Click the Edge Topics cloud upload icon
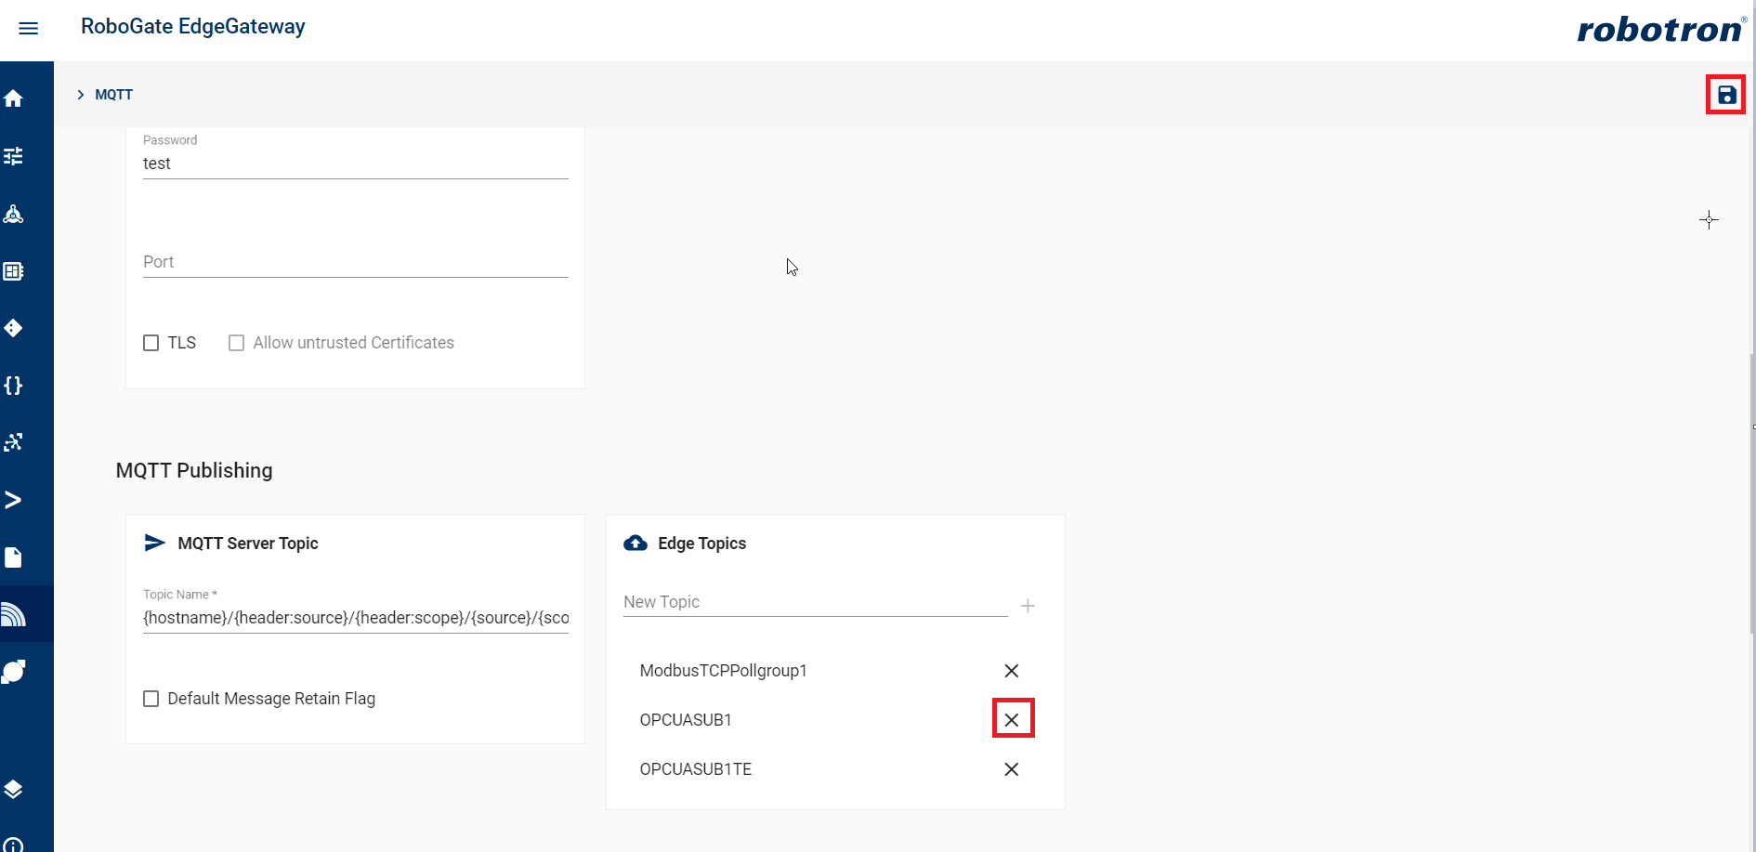This screenshot has width=1756, height=852. [x=636, y=543]
